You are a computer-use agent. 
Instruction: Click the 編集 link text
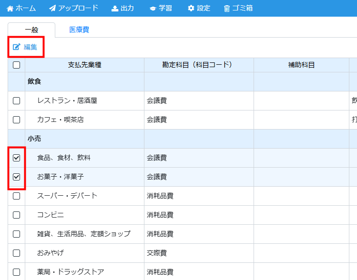tap(31, 47)
